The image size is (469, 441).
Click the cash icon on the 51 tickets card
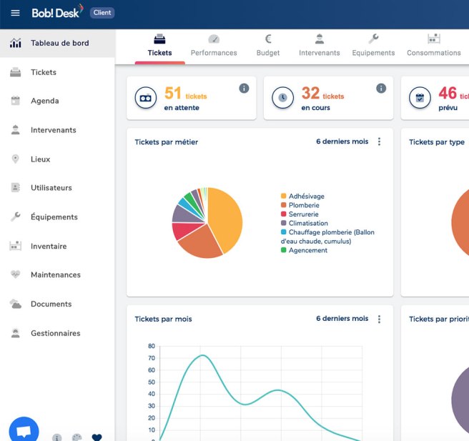[146, 98]
